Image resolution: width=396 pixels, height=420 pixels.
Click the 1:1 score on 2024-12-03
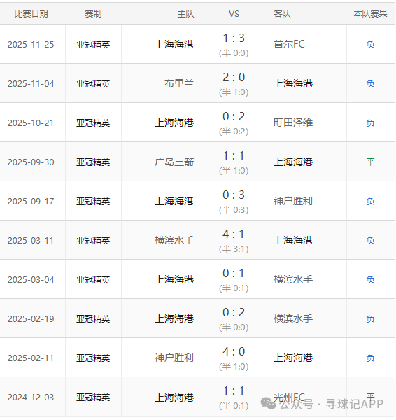coord(234,391)
